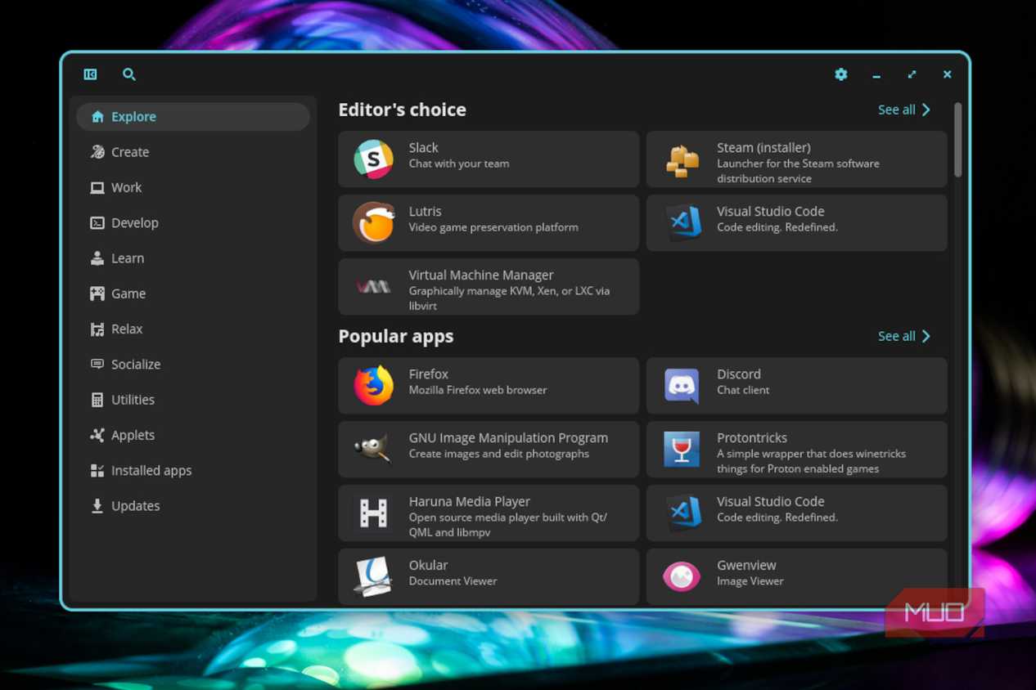Go to the Explore category
The width and height of the screenshot is (1036, 690).
(x=193, y=117)
